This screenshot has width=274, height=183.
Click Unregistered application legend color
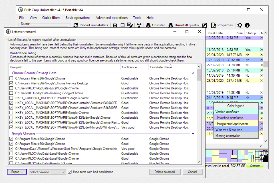click(x=236, y=124)
